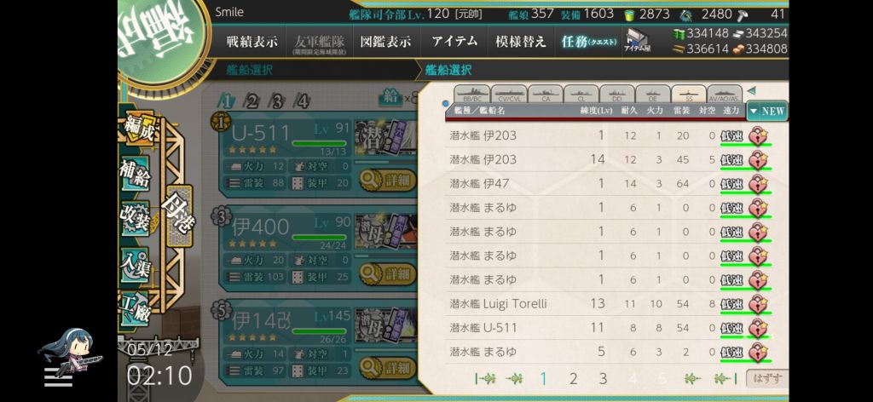Open the 工廠 factory menu
The width and height of the screenshot is (873, 402).
pos(136,307)
